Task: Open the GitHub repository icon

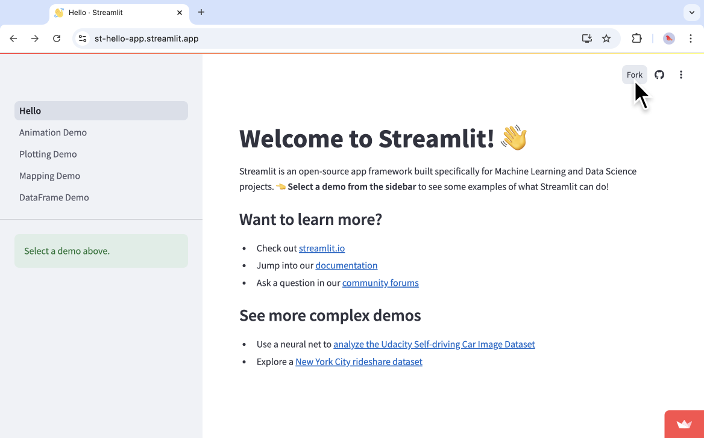Action: 659,75
